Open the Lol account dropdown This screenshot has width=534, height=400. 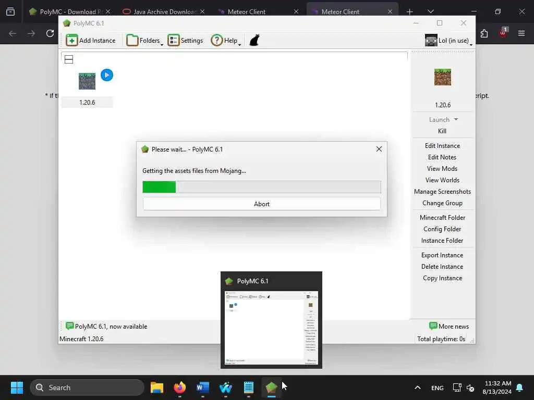[x=448, y=41]
